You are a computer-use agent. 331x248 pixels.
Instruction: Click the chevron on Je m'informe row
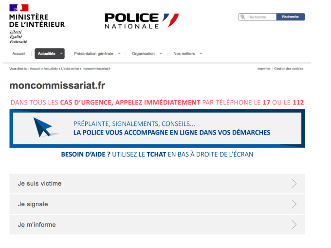pos(294,225)
